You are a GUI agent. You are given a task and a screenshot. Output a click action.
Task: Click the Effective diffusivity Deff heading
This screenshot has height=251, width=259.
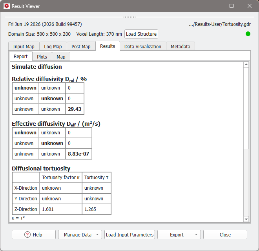[x=56, y=124]
